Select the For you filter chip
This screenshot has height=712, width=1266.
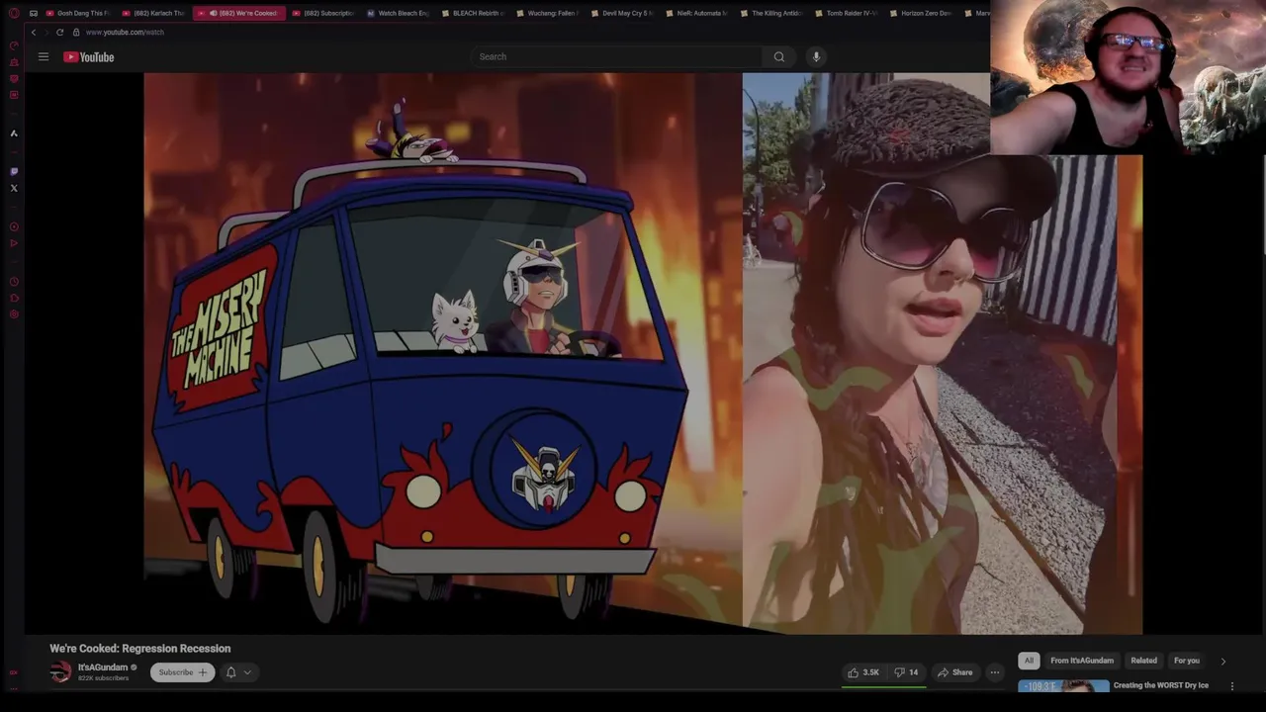coord(1186,661)
